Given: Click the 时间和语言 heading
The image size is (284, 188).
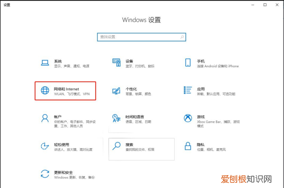Looking at the screenshot, I should click(135, 117).
